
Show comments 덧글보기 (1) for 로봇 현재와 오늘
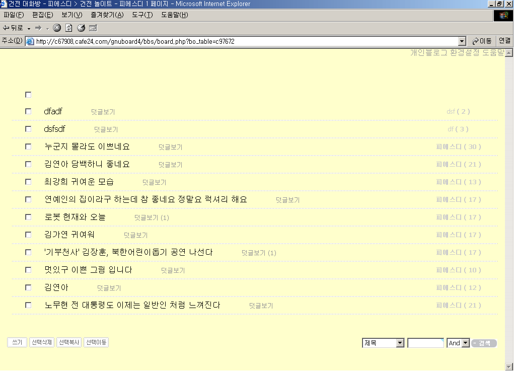152,217
